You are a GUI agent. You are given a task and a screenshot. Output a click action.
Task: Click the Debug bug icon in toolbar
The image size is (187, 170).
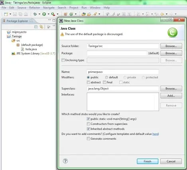35,14
